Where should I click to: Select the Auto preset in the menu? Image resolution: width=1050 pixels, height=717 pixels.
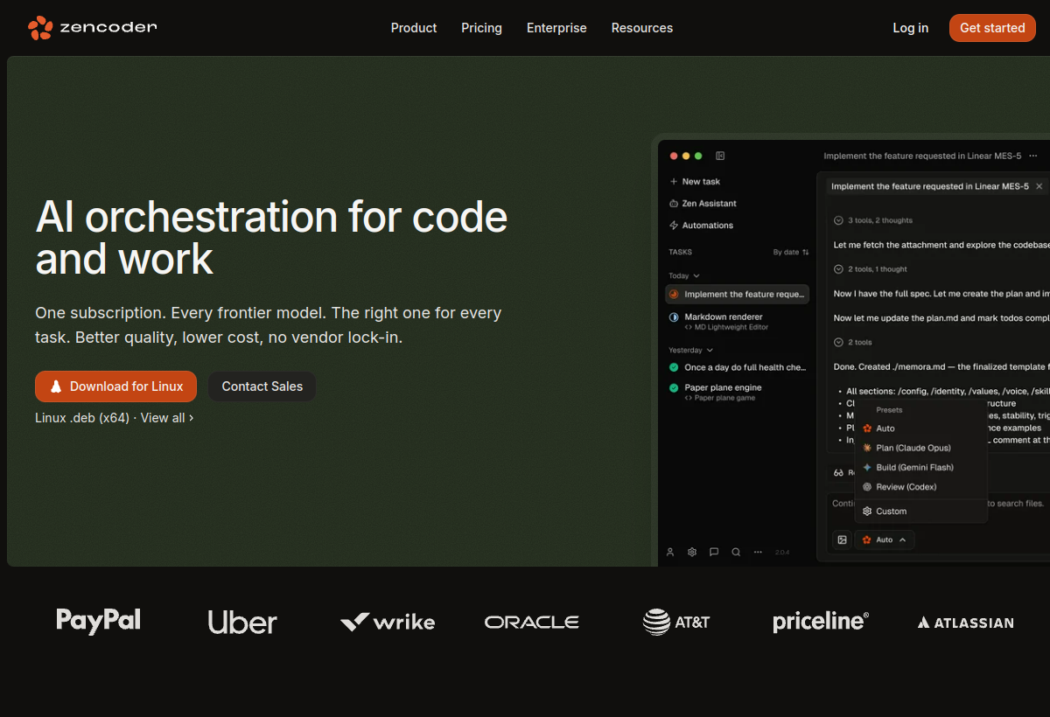coord(921,428)
